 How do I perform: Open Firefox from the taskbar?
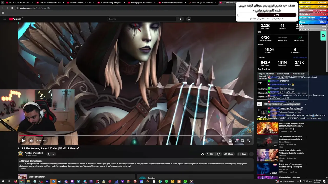point(16,181)
